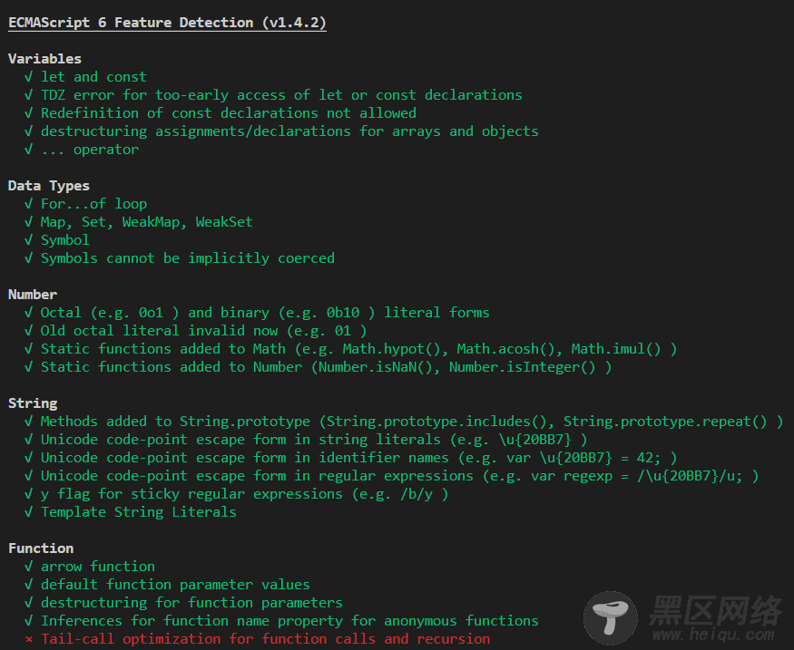Click the ECMAScript 6 Feature Detection title
This screenshot has height=650, width=794.
click(167, 23)
